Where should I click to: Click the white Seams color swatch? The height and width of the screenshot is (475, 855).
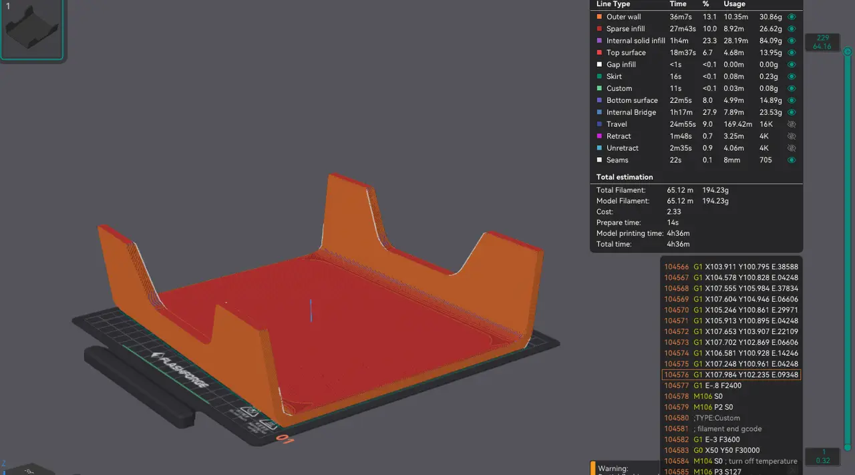599,160
